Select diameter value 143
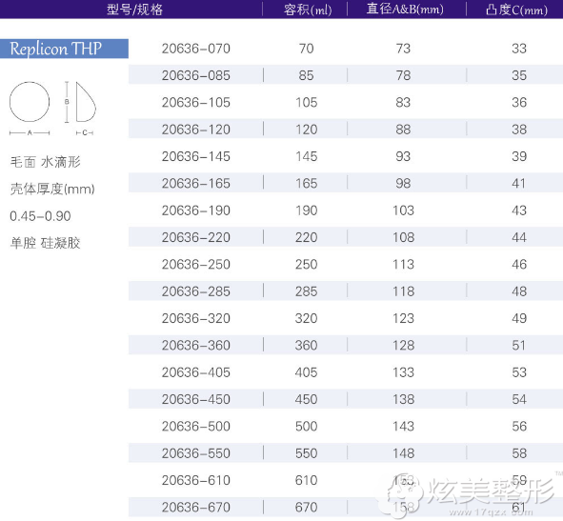Viewport: 563px width, 521px height. coord(404,426)
